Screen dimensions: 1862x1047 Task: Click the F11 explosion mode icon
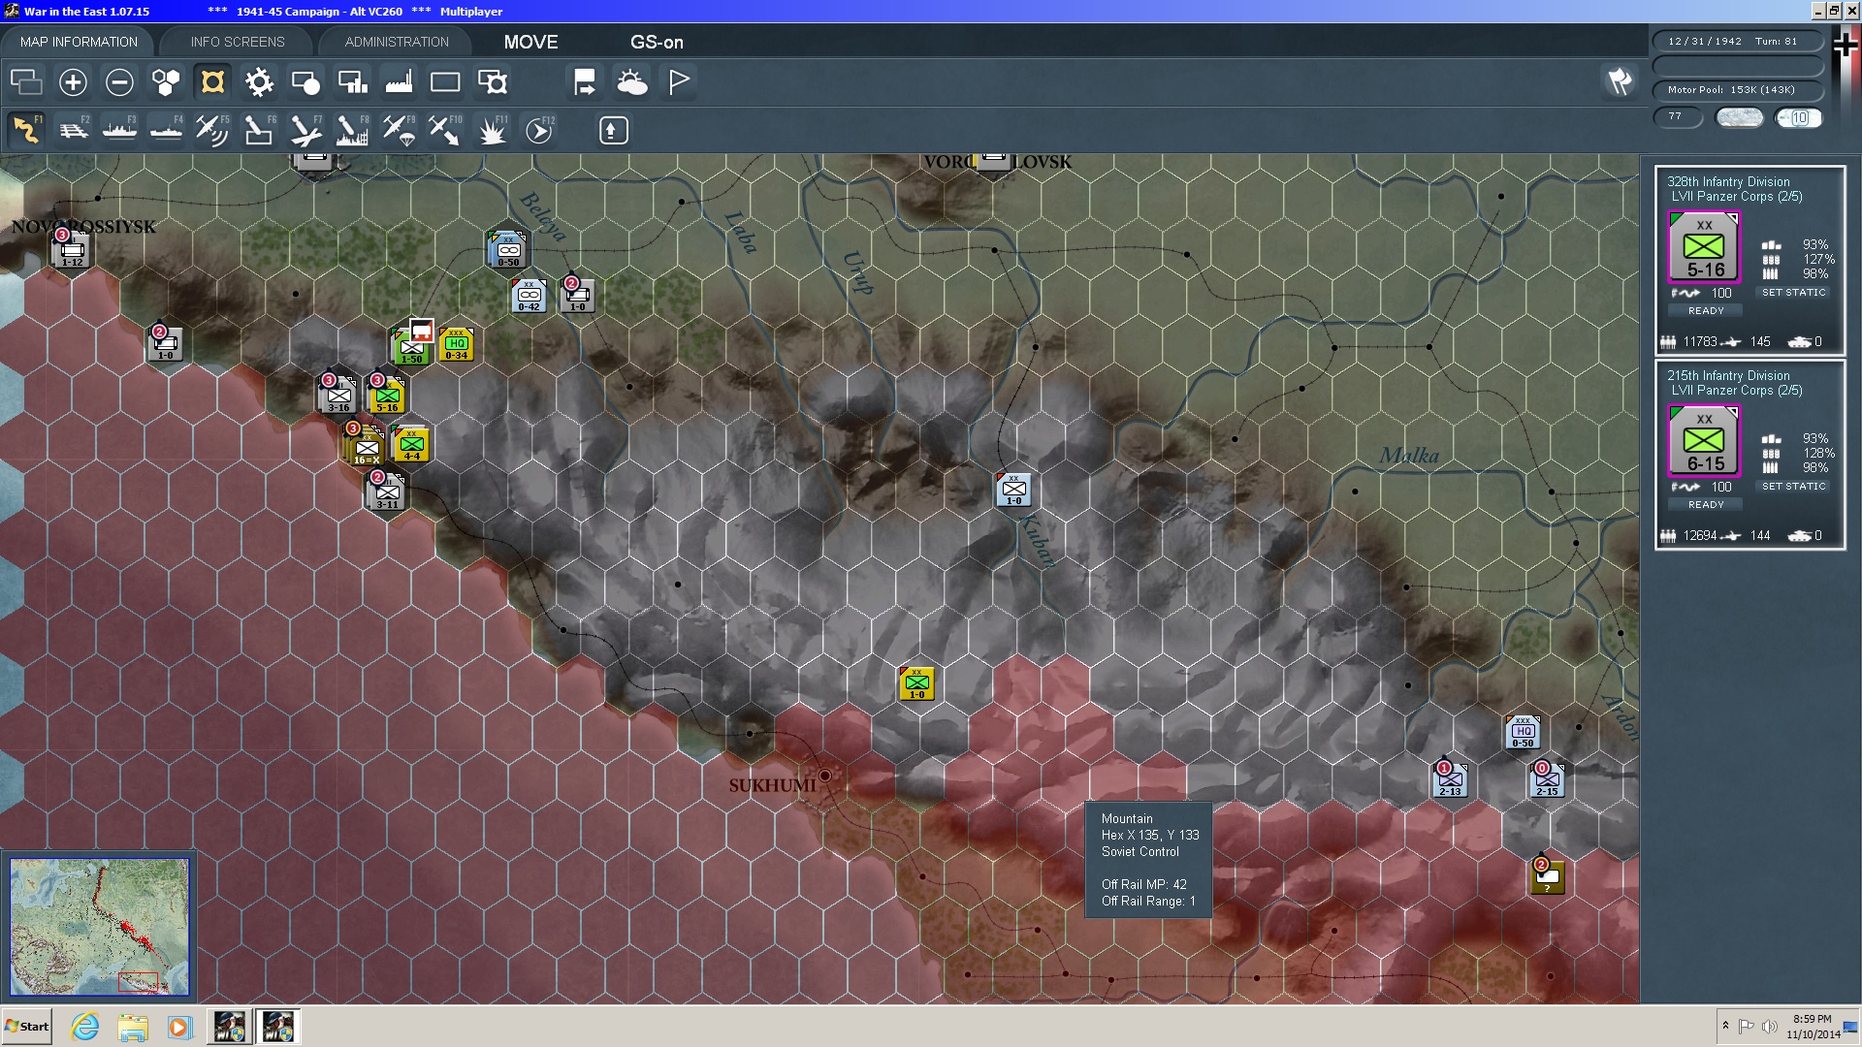click(493, 130)
